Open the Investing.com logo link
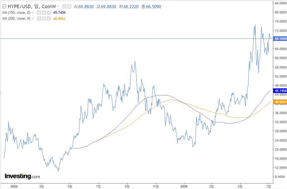The height and width of the screenshot is (189, 287). (22, 176)
